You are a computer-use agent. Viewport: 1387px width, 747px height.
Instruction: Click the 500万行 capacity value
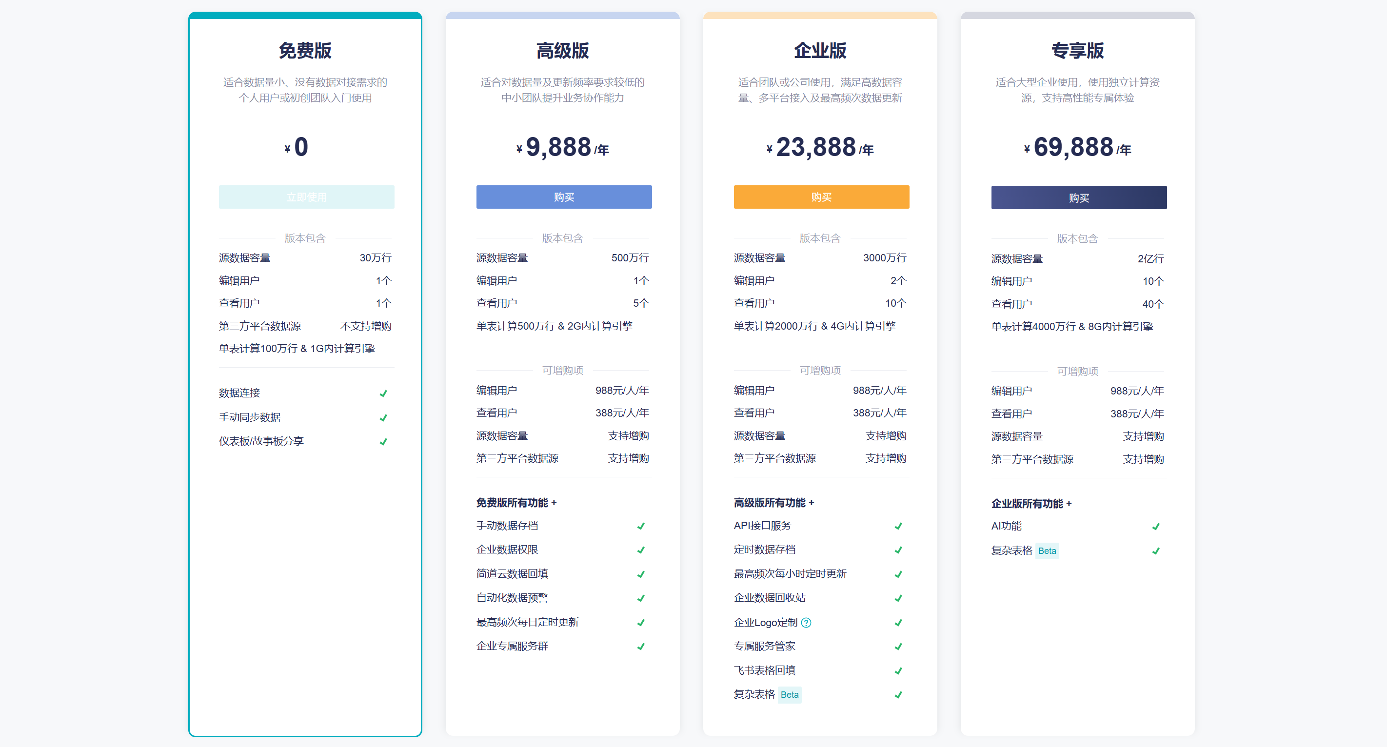(630, 258)
